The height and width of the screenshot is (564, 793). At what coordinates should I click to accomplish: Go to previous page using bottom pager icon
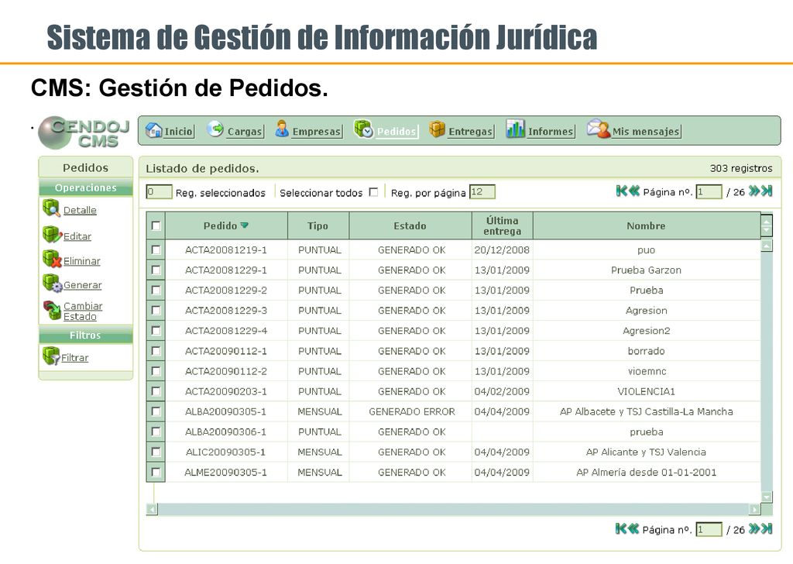point(633,528)
